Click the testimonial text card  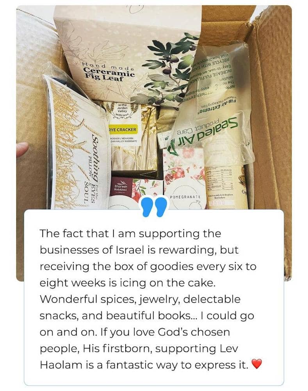click(154, 297)
